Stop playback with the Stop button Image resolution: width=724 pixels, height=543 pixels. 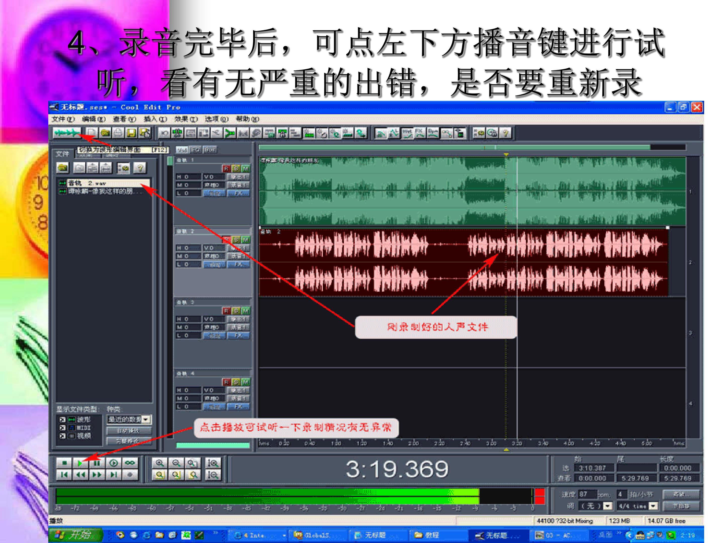coord(64,463)
